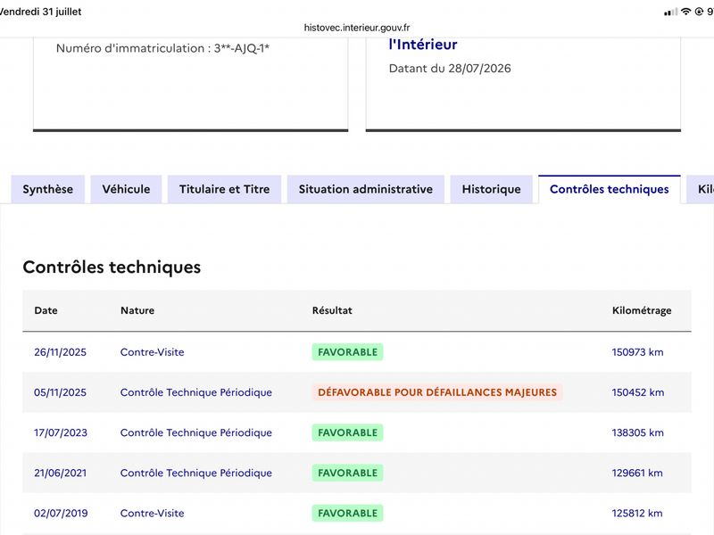Click the Résultat column header

pos(332,310)
